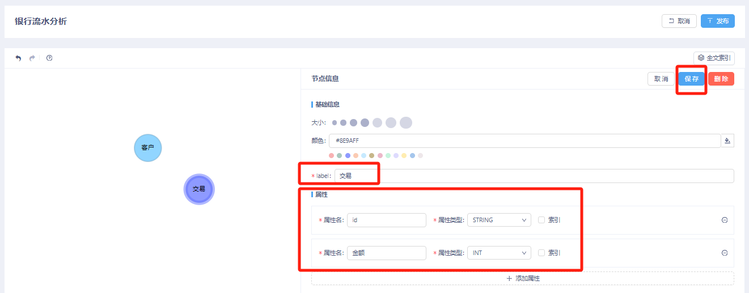Screen dimensions: 749x293
Task: Enable 索引 checkbox for Id property
Action: 541,220
